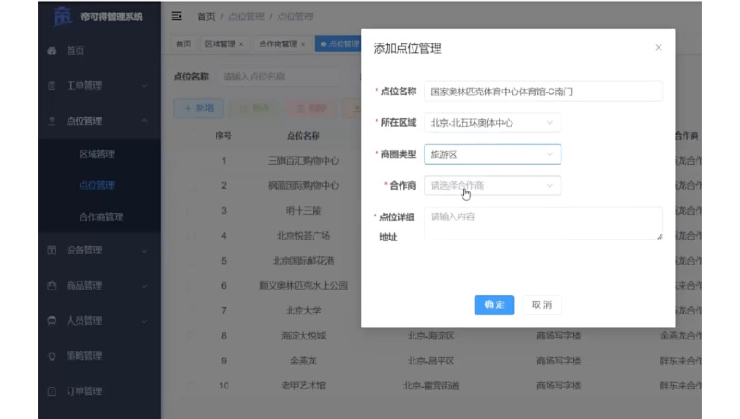Open the 所在区域 dropdown
The image size is (740, 419).
click(x=492, y=123)
